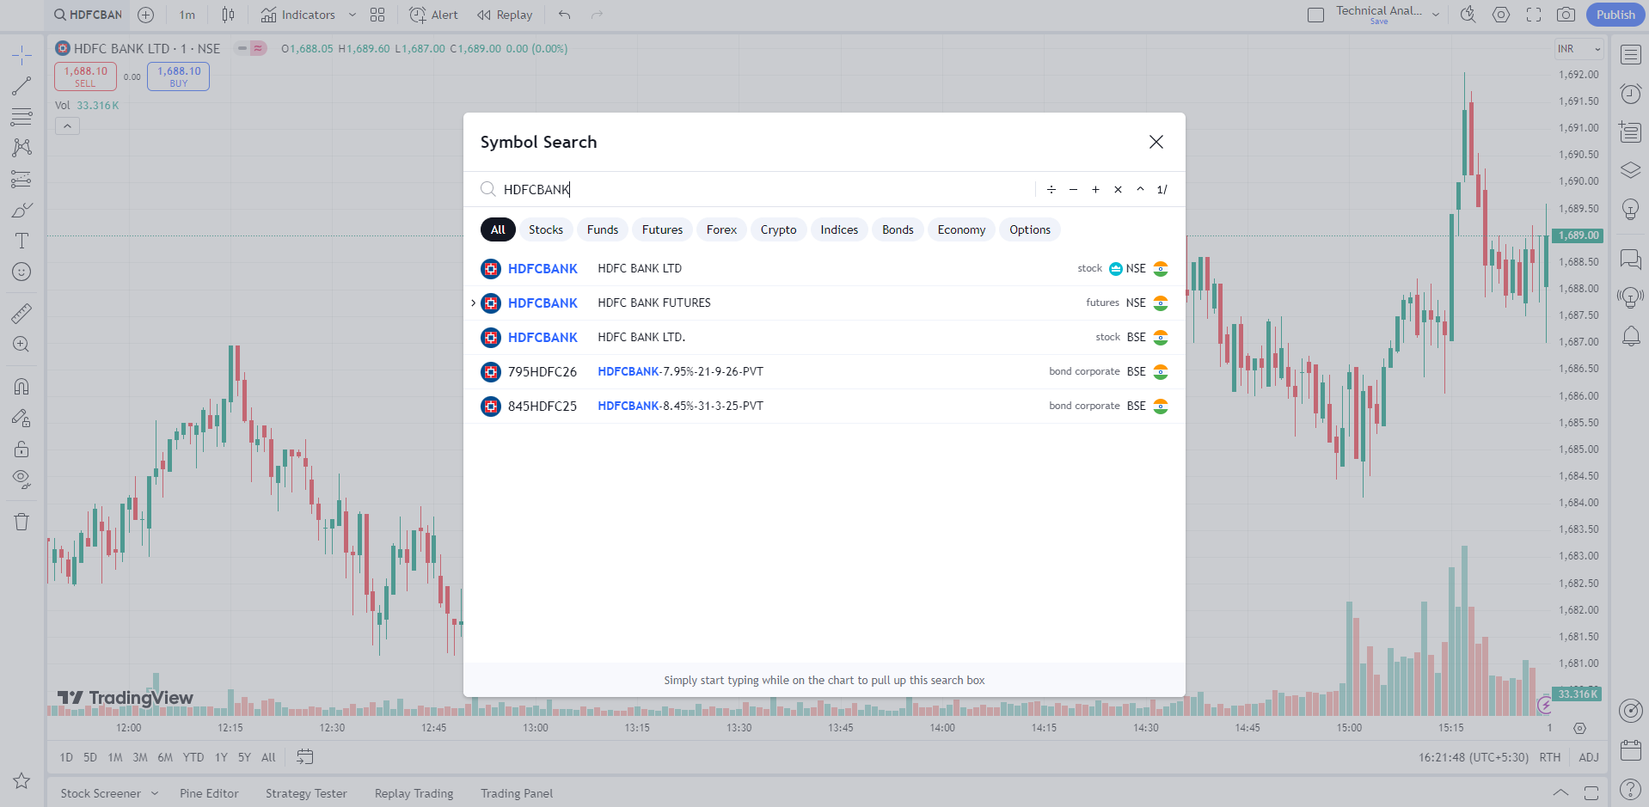The height and width of the screenshot is (807, 1649).
Task: Filter results by Futures
Action: pyautogui.click(x=662, y=229)
